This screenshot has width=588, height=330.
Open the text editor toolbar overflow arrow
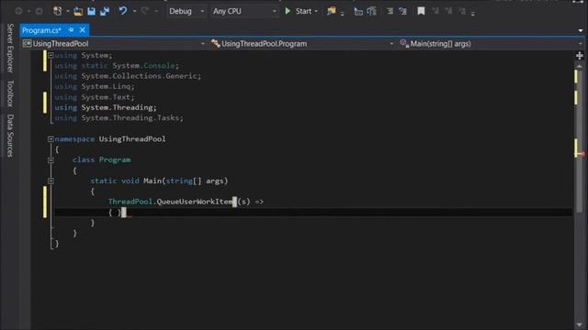tap(473, 15)
